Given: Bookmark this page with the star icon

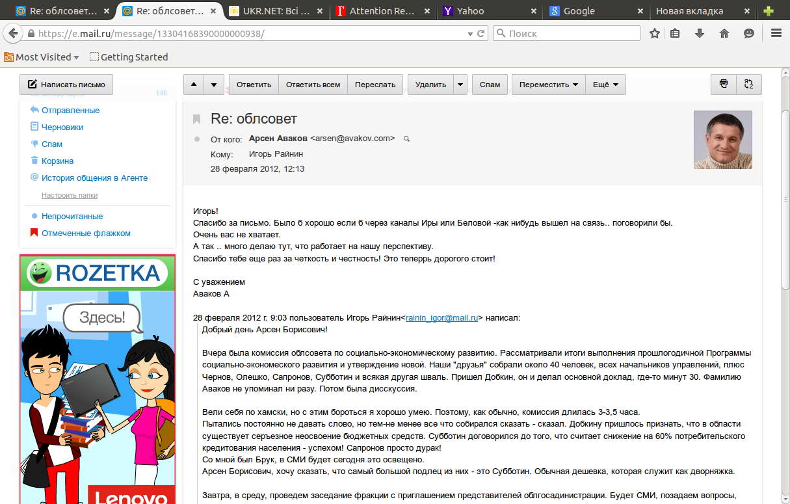Looking at the screenshot, I should tap(655, 33).
